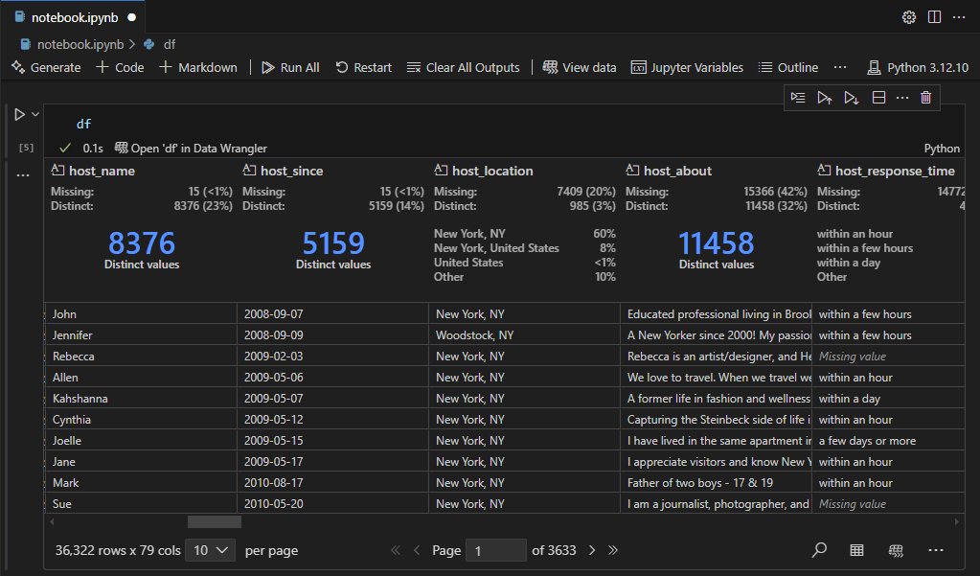Open the notebook.ipynb tab

(x=75, y=17)
